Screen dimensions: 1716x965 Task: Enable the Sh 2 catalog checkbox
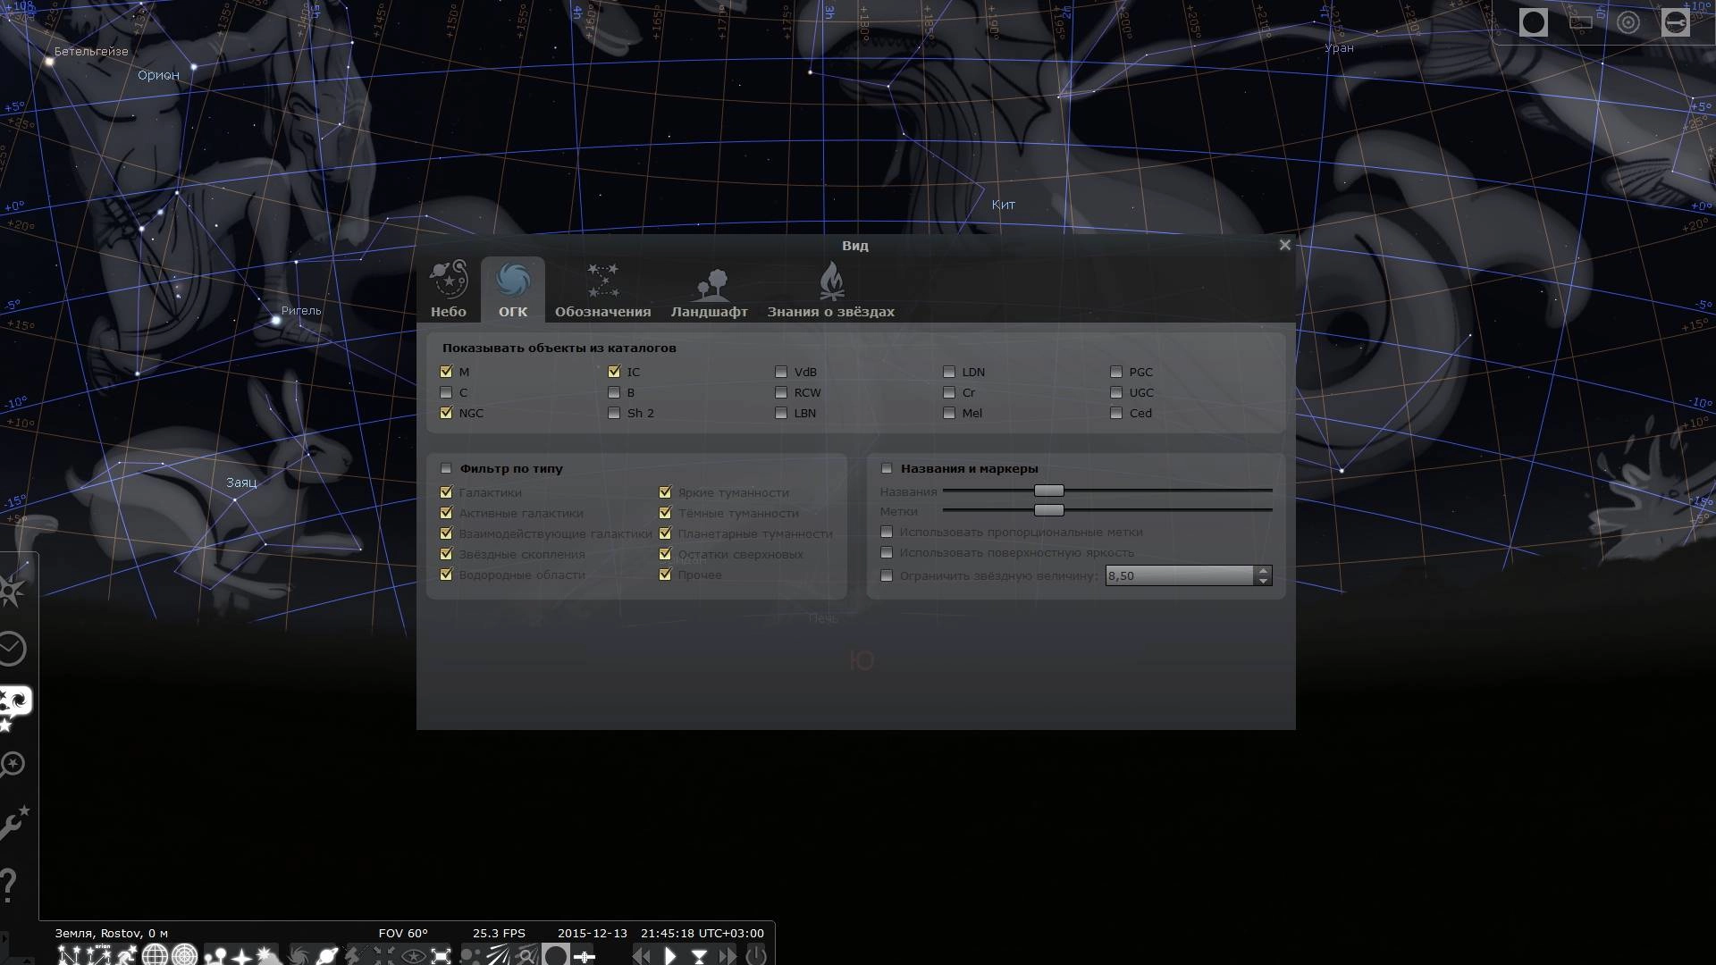pos(614,413)
